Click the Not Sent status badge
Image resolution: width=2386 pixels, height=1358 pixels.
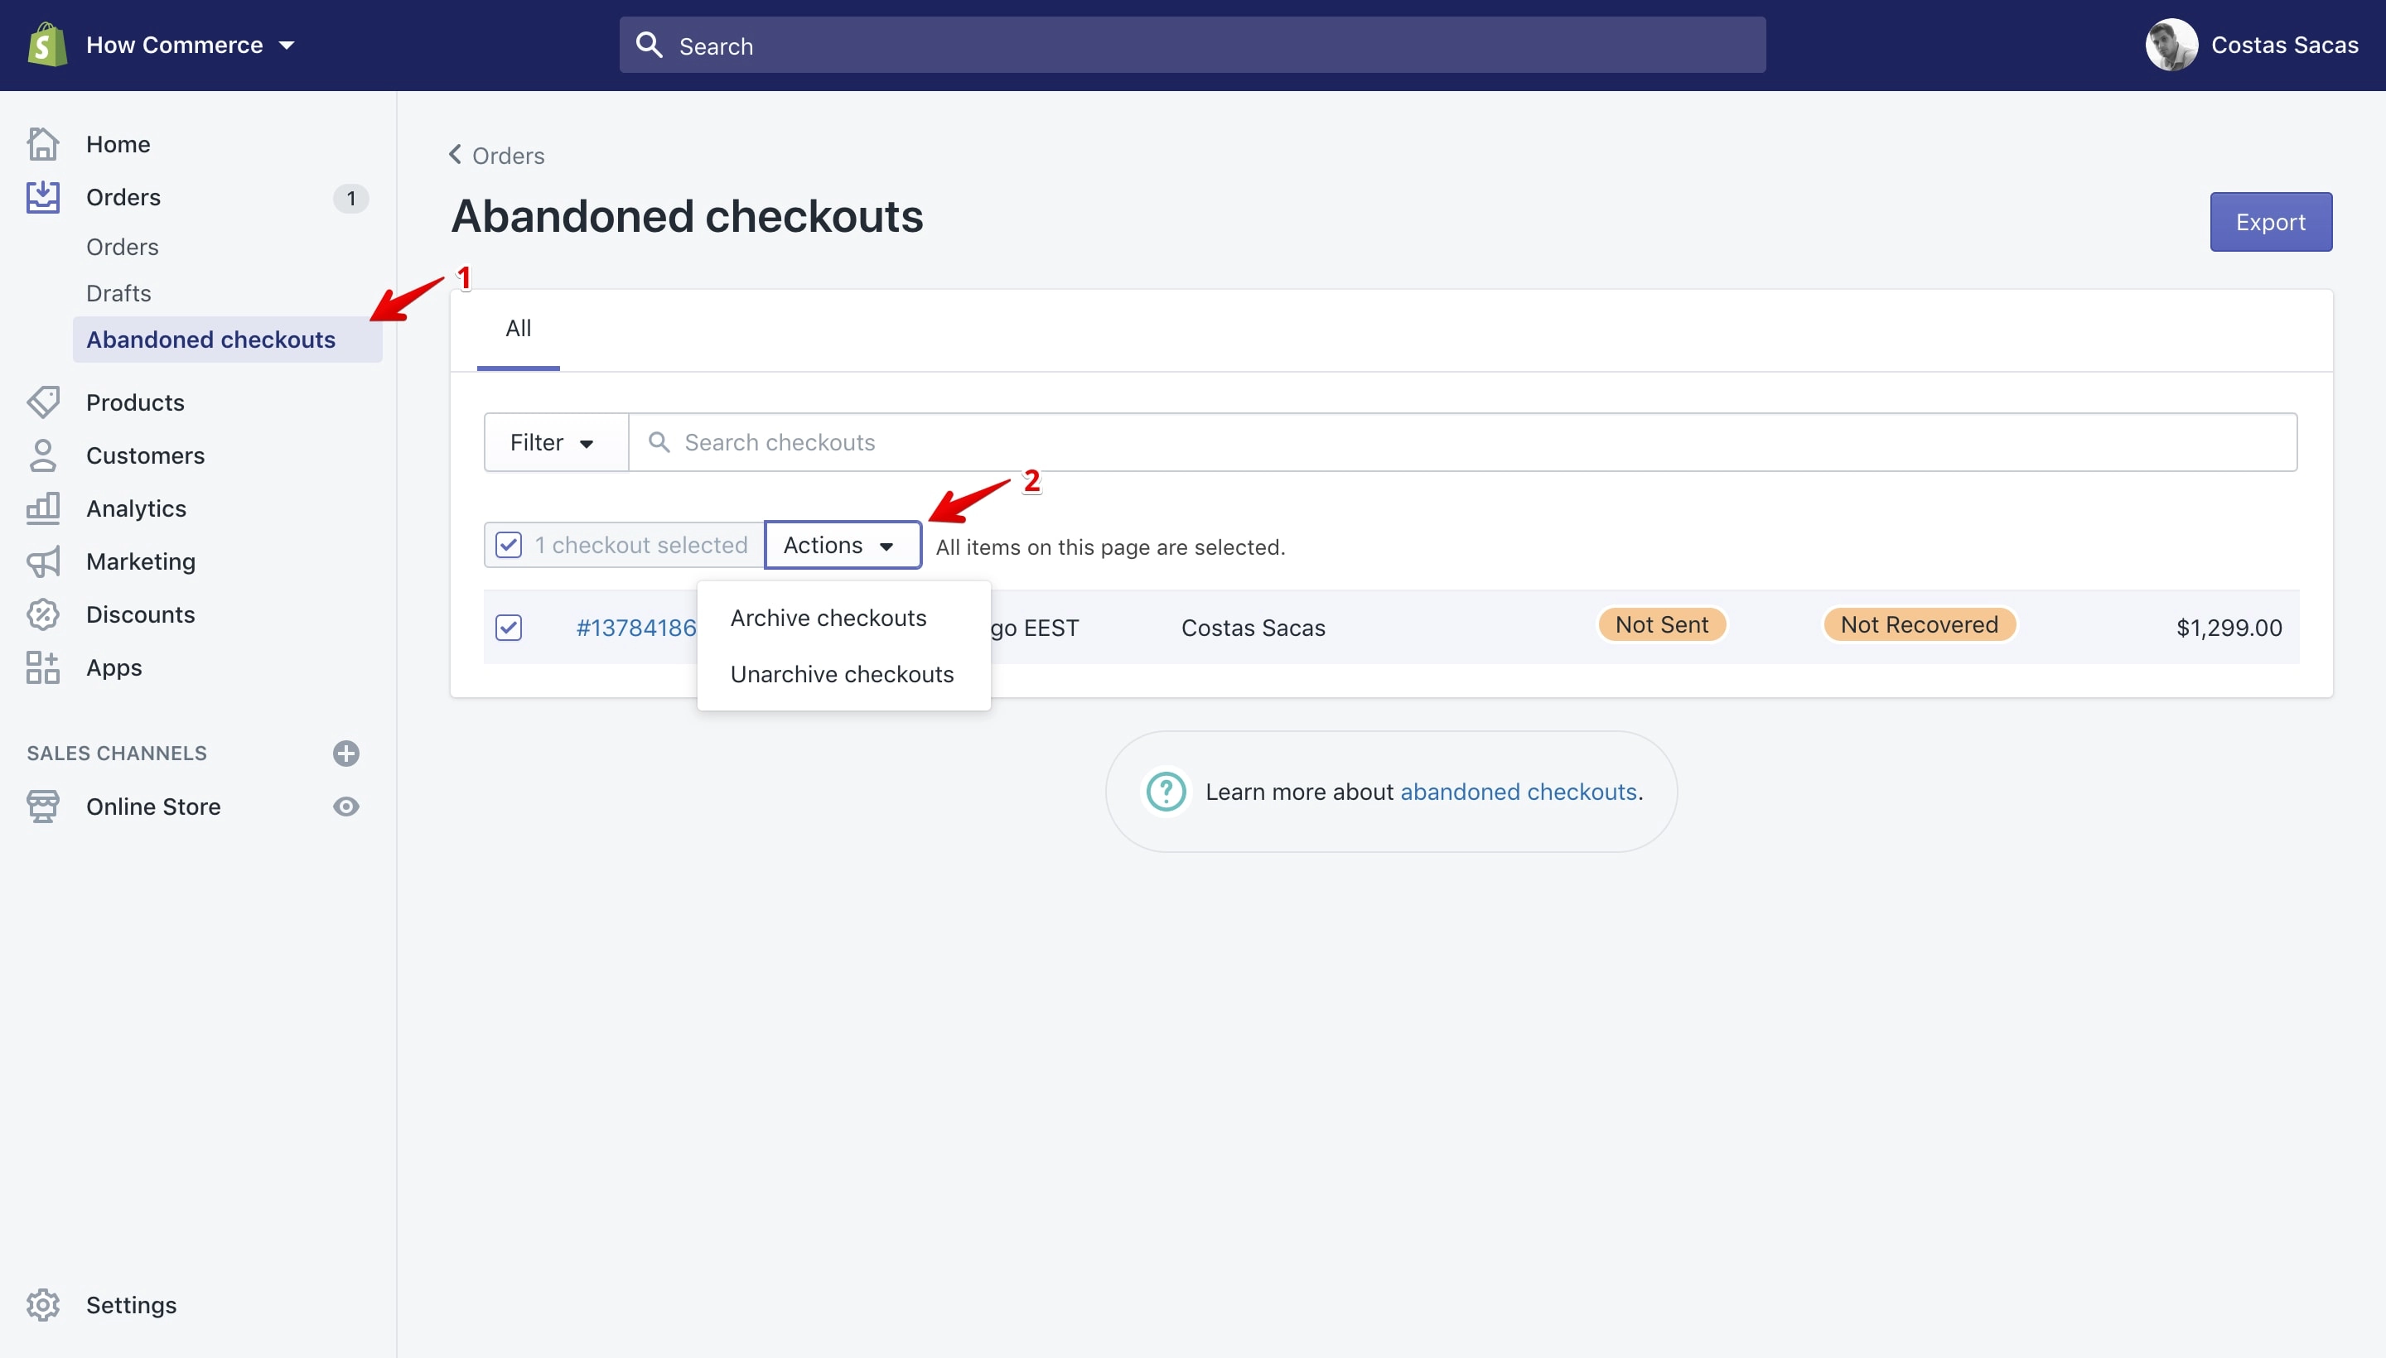(1662, 624)
